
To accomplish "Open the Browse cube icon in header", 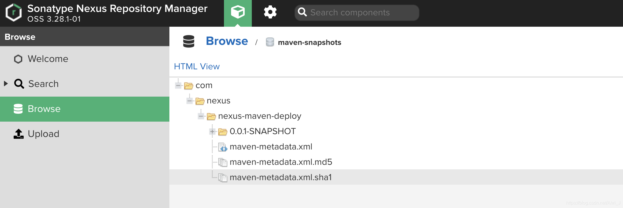I will pyautogui.click(x=238, y=13).
